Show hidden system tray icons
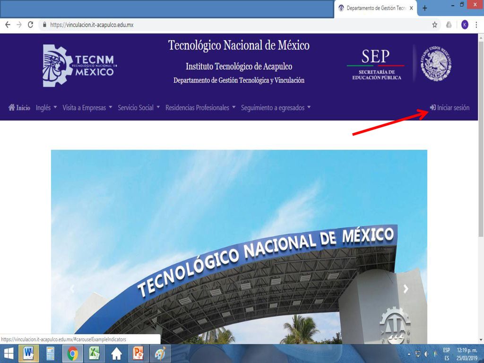 point(409,354)
